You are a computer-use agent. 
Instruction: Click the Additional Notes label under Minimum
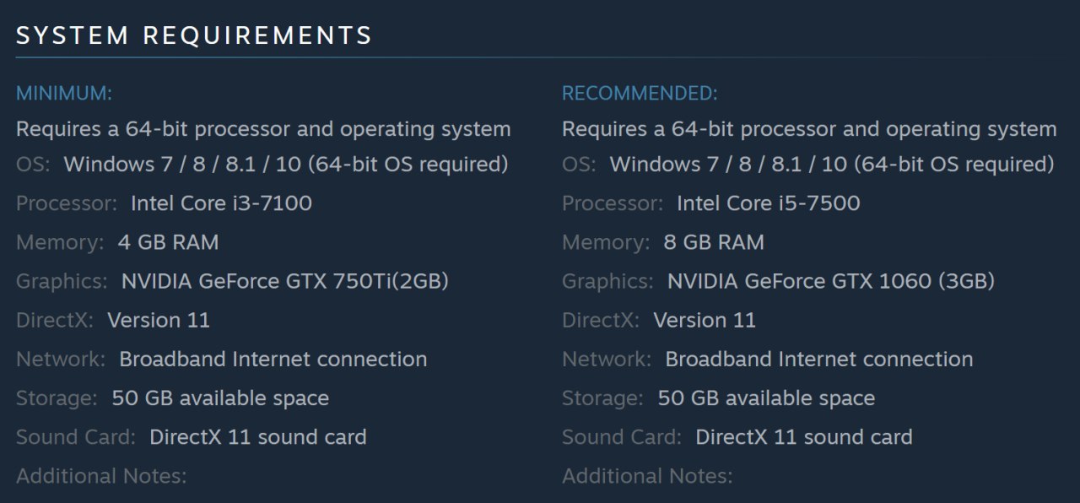click(101, 476)
